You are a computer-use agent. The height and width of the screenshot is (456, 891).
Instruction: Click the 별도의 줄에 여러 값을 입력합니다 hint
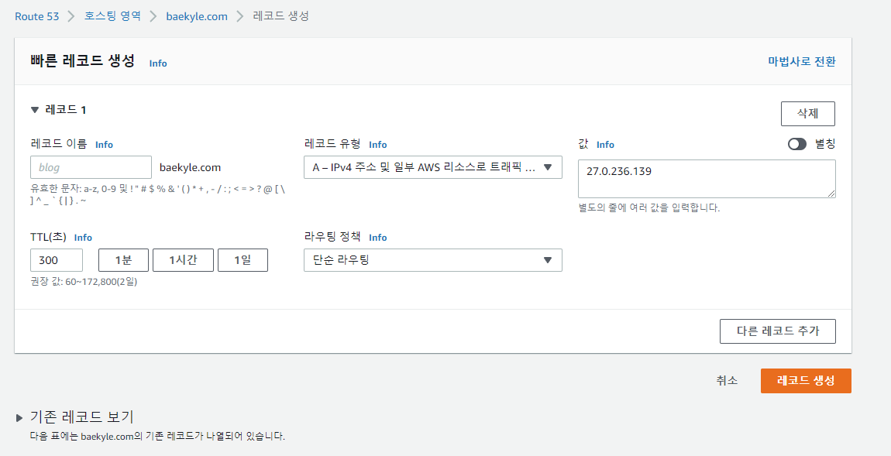pyautogui.click(x=649, y=207)
